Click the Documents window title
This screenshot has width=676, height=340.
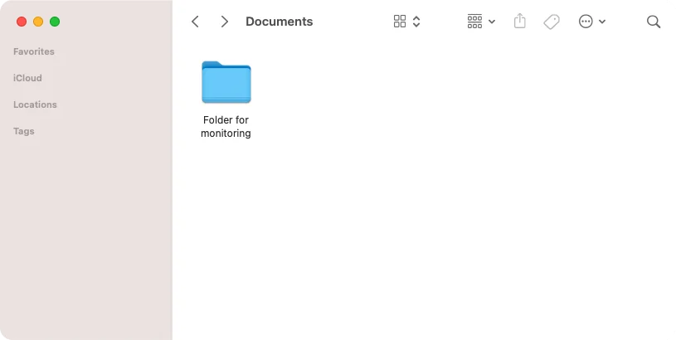[x=280, y=22]
